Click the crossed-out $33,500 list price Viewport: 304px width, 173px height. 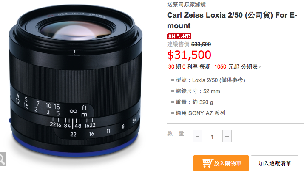coord(201,44)
